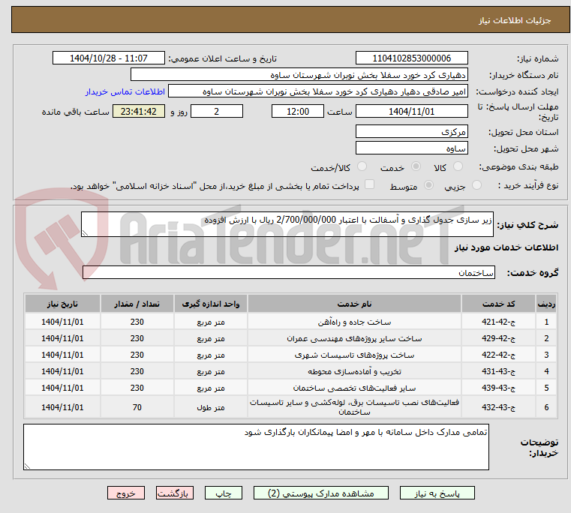This screenshot has height=513, width=571.
Task: Click the چاپ print button
Action: 224,493
